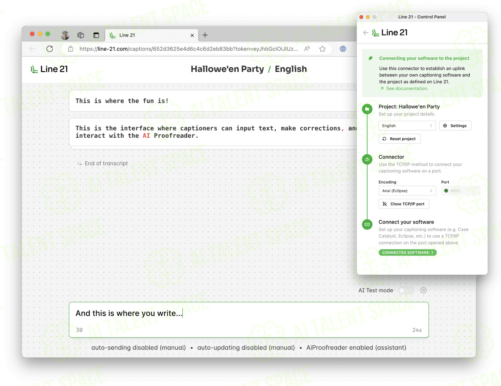
Task: Open the Ansi (Eclipse) encoding dropdown
Action: [407, 191]
